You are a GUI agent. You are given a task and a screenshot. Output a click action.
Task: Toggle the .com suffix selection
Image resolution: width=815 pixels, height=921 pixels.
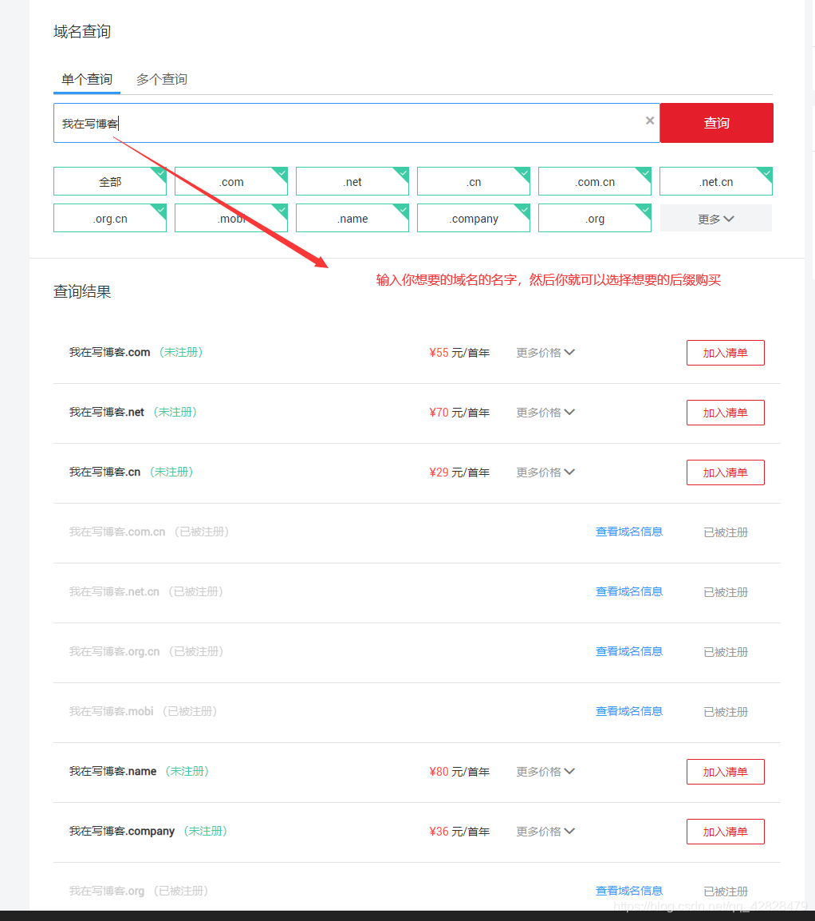click(x=231, y=181)
